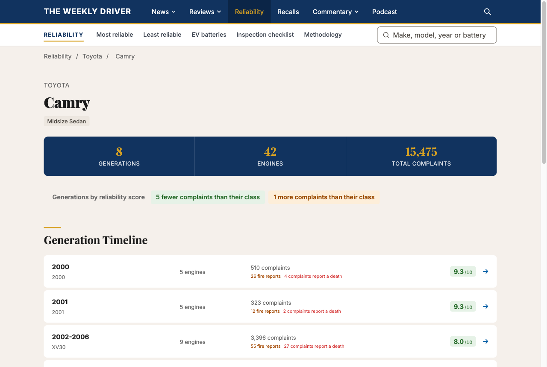Open the Podcast page
This screenshot has height=367, width=547.
click(x=385, y=12)
